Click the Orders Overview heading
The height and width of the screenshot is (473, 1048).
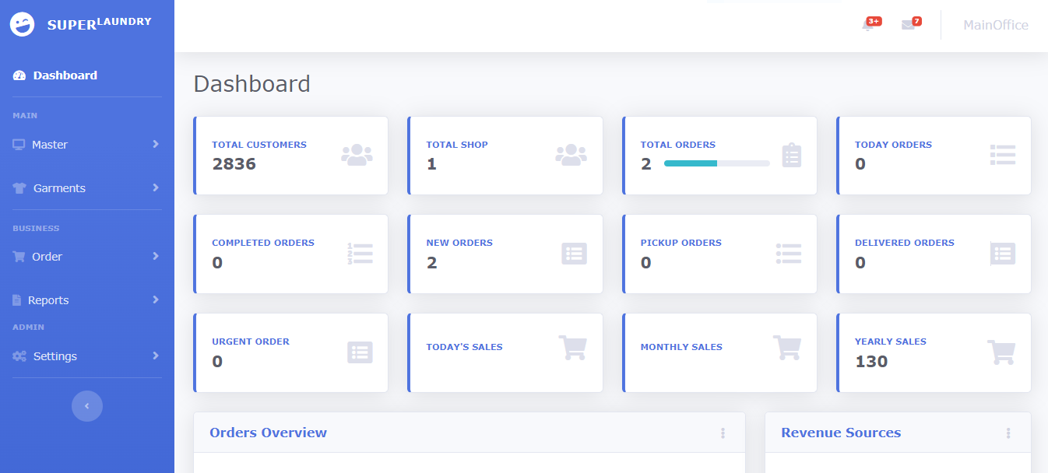(268, 433)
